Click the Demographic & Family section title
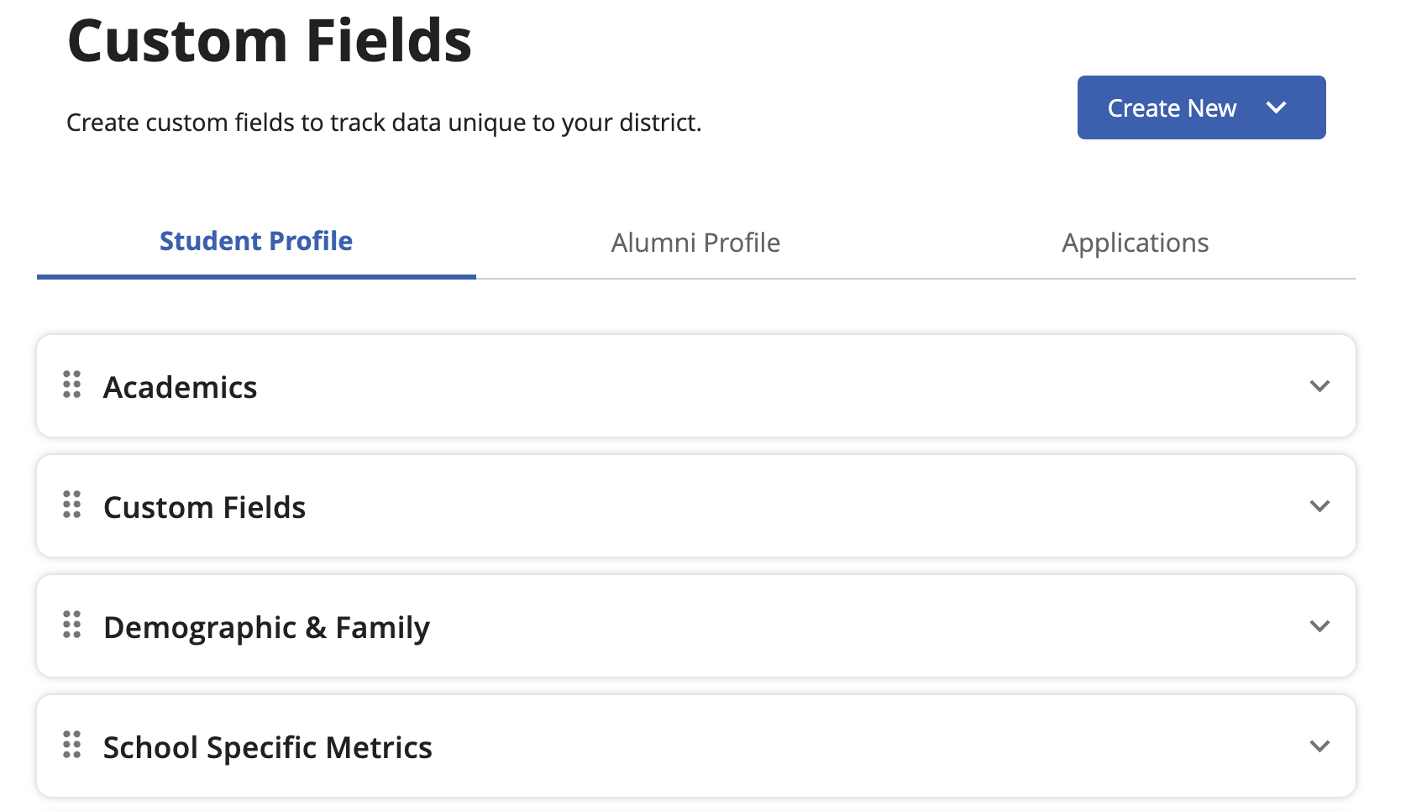 tap(266, 627)
